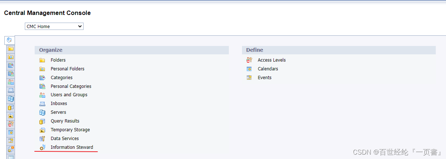
Task: Click Inboxes envelope icon in Organize list
Action: (42, 104)
